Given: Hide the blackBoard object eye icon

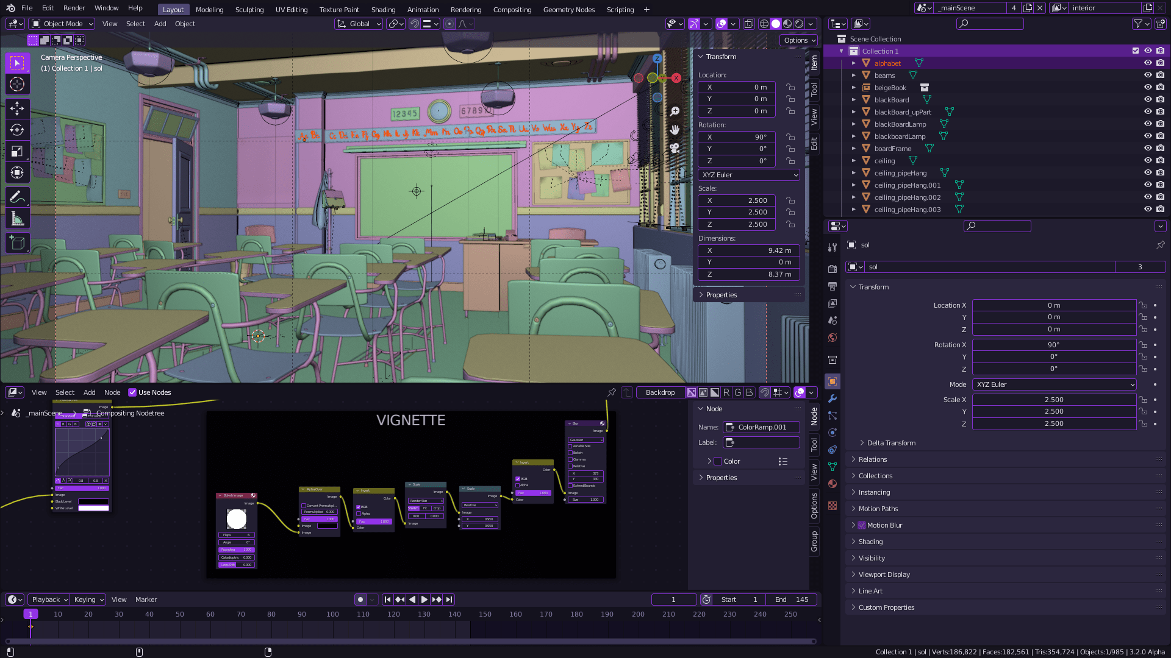Looking at the screenshot, I should [x=1148, y=99].
